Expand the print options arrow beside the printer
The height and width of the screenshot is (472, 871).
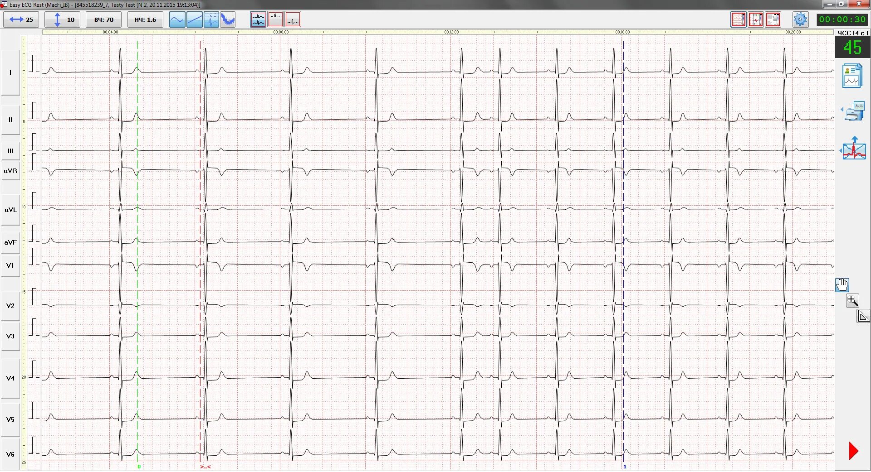tap(842, 110)
